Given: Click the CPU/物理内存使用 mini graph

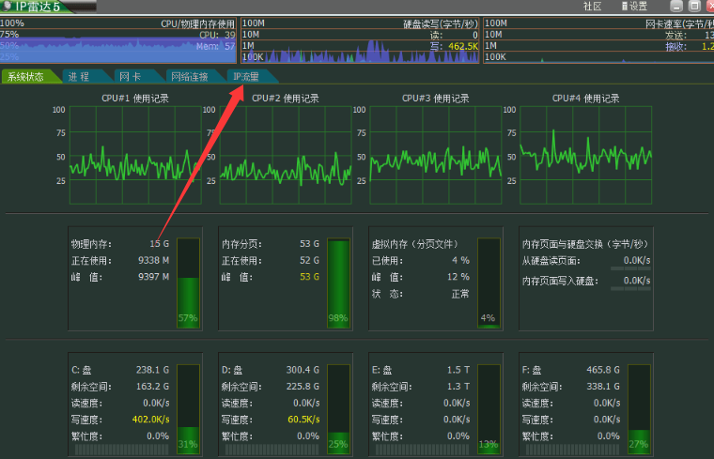Looking at the screenshot, I should 119,41.
